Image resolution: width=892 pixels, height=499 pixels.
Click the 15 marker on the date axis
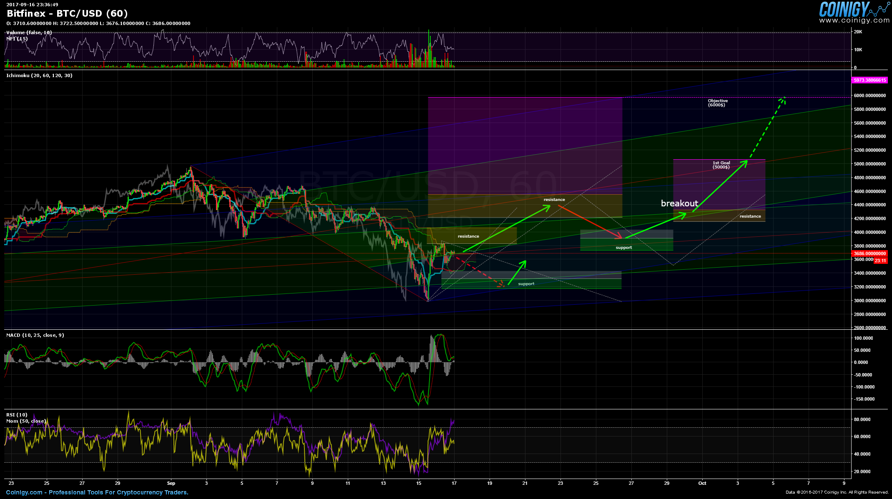(x=419, y=483)
